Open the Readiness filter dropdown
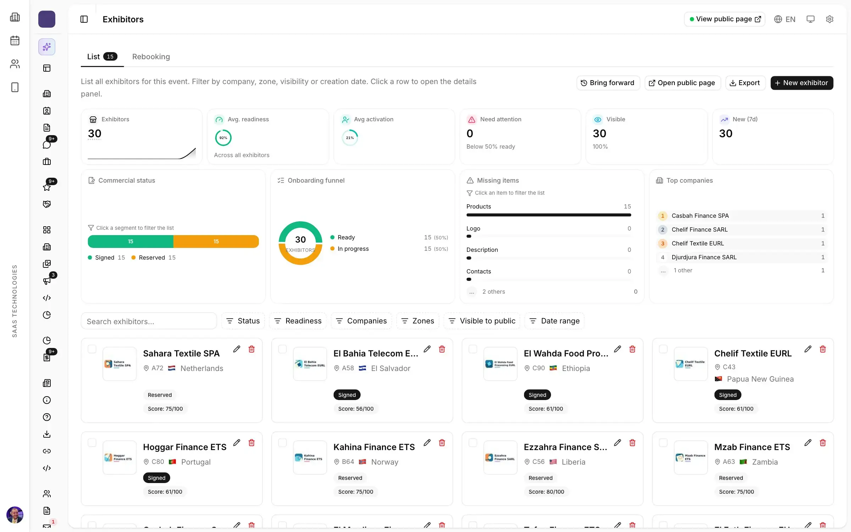 tap(298, 321)
